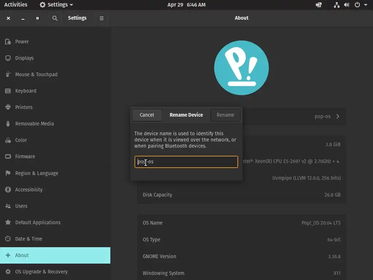The width and height of the screenshot is (373, 280).
Task: Click the Disk Capacity label
Action: coord(157,195)
